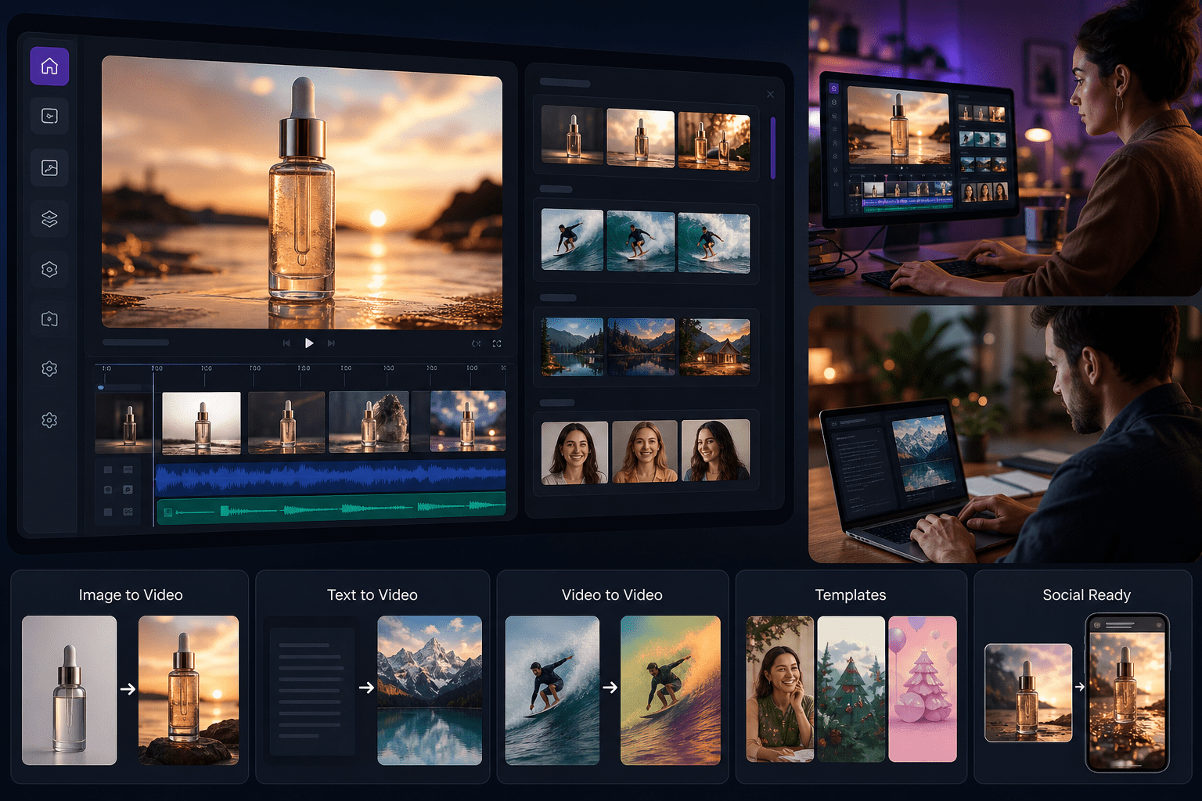Select the bottle beside crystal rock clip
This screenshot has height=801, width=1202.
click(x=369, y=422)
